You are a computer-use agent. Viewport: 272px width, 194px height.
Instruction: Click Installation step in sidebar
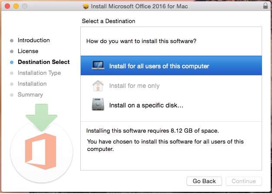32,84
